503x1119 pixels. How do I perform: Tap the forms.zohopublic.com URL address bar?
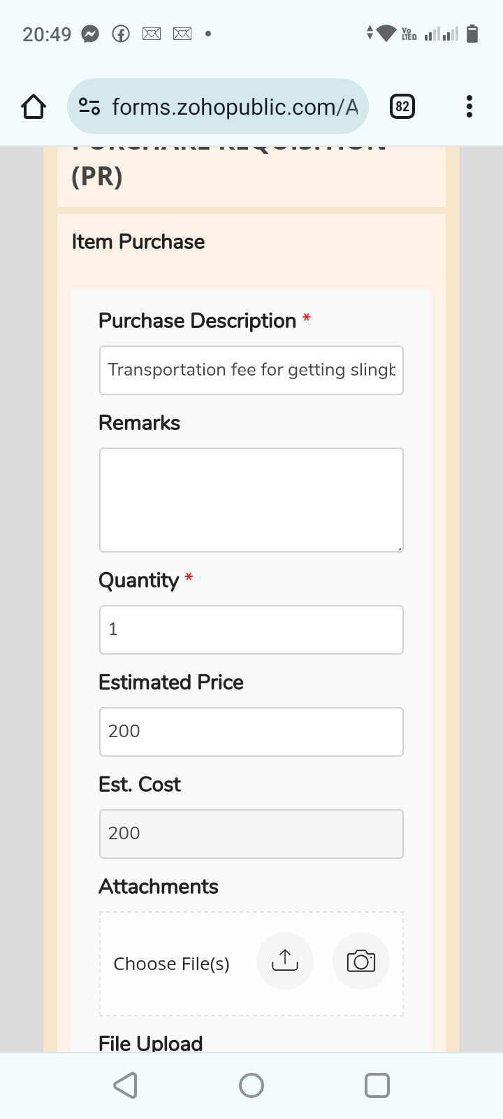(x=234, y=107)
